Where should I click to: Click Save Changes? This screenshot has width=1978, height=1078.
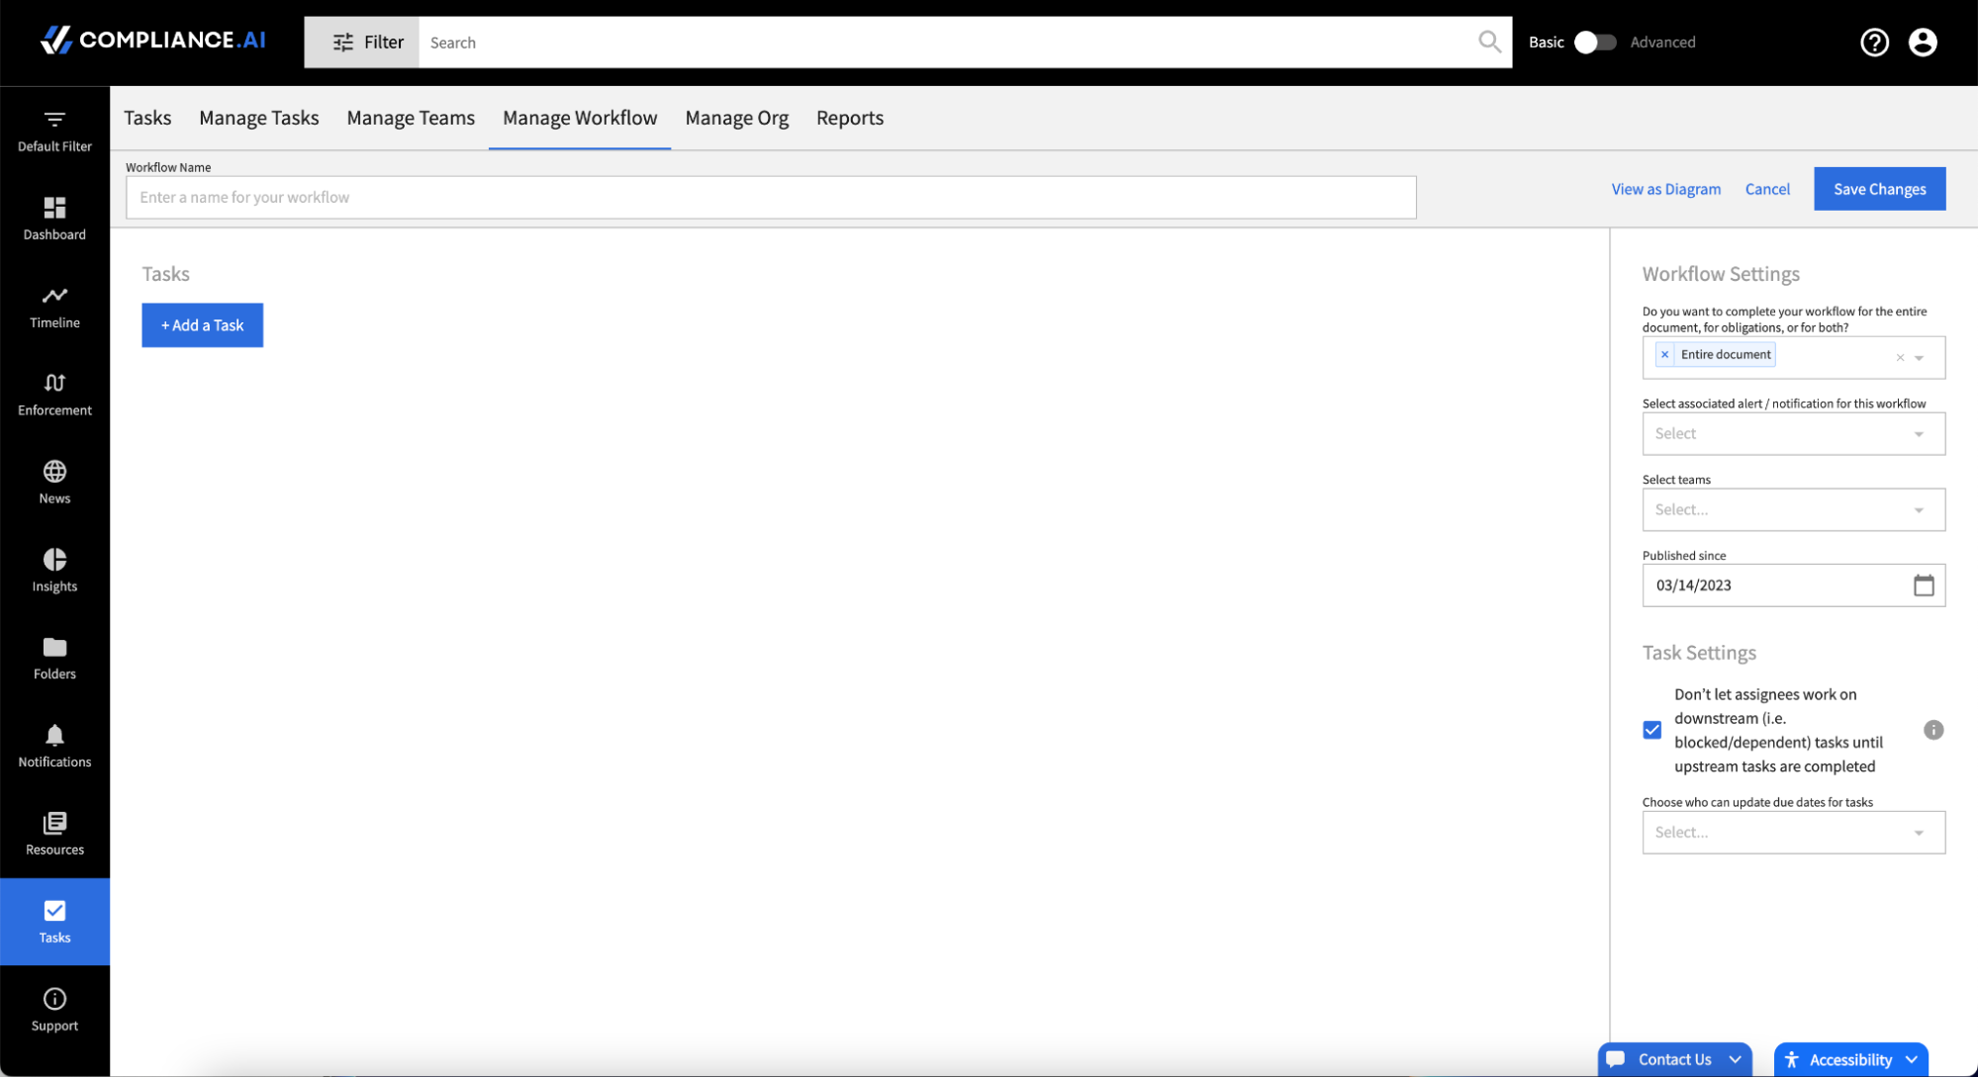point(1879,189)
